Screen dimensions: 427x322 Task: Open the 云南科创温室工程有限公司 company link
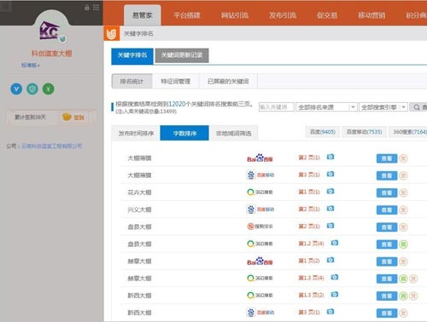pos(52,147)
